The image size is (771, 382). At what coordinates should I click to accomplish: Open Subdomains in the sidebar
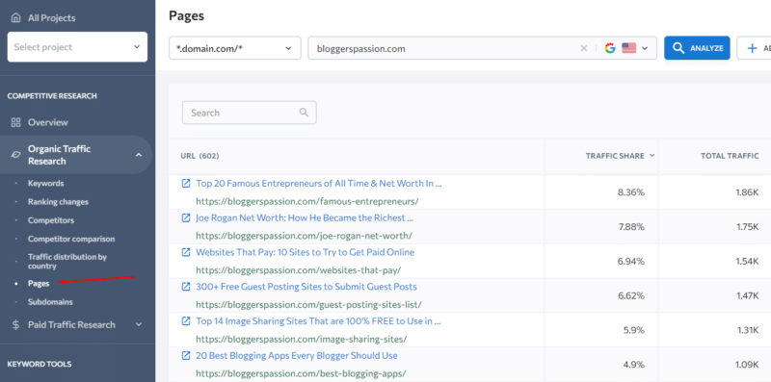(50, 302)
